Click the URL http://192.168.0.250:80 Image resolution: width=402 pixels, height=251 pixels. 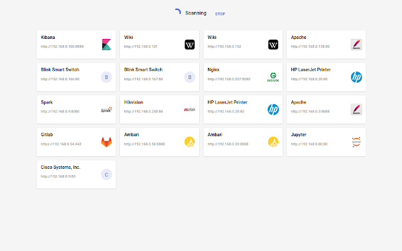pos(143,112)
